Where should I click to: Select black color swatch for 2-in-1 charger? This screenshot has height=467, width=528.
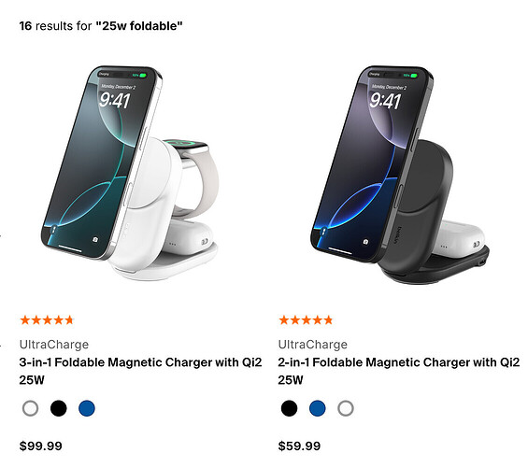pyautogui.click(x=290, y=408)
